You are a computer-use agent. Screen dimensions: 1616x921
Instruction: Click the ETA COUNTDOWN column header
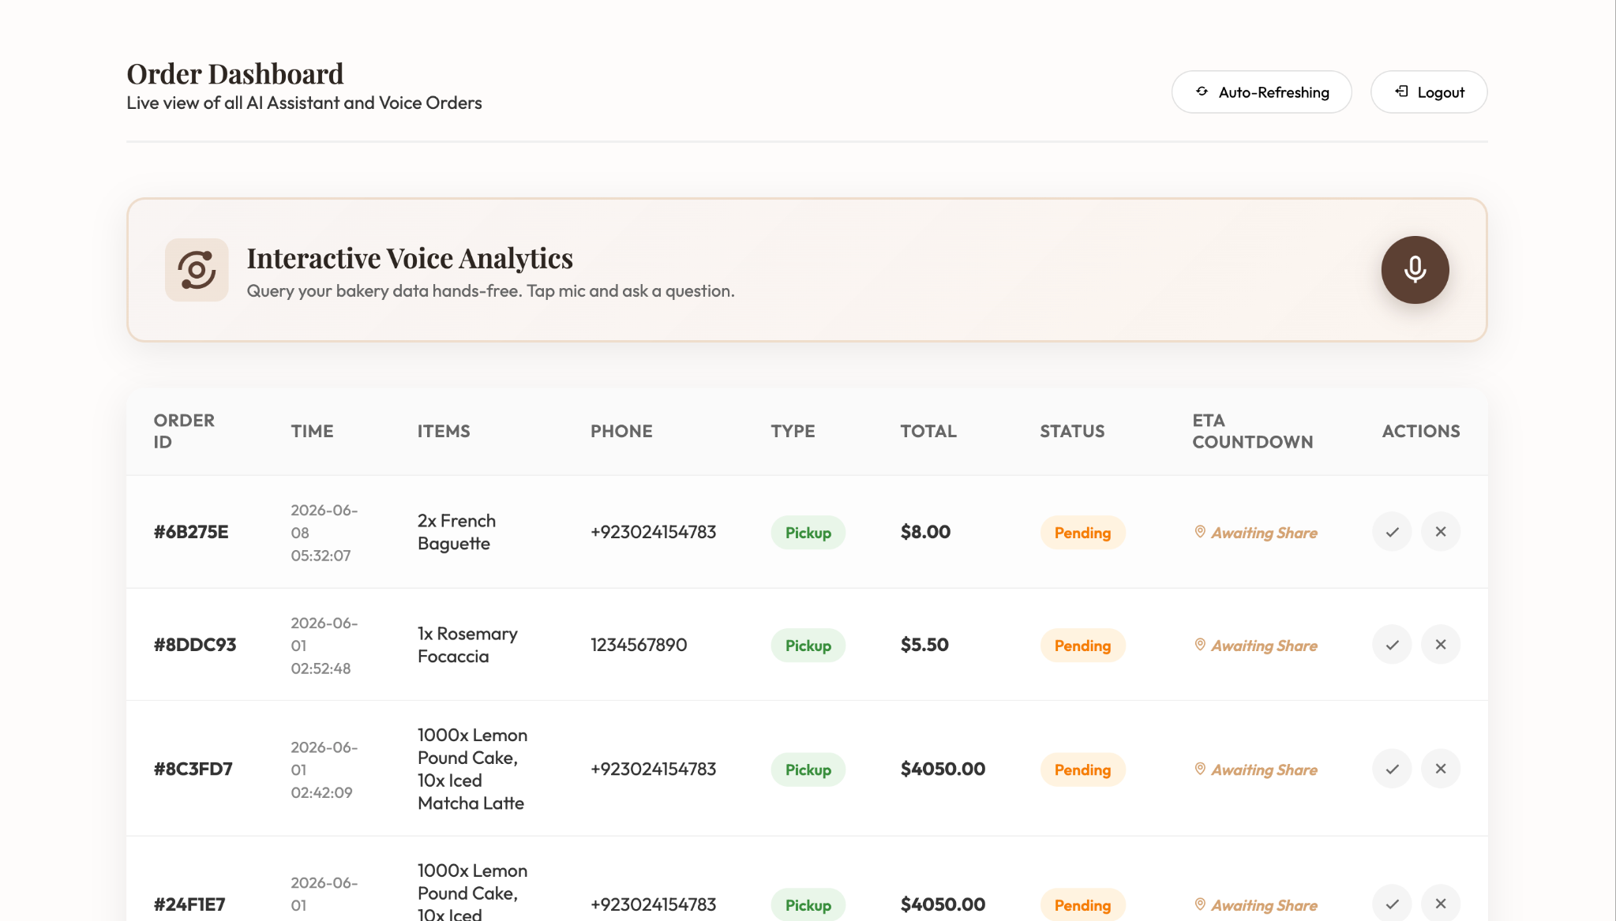[x=1252, y=431]
